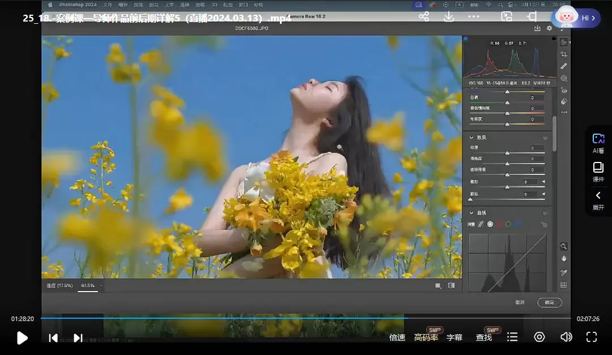Toggle the grid overlay icon
The image size is (612, 355).
(564, 285)
